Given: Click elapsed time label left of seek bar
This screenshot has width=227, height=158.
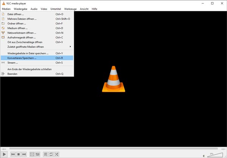Looking at the screenshot, I should coord(4,149).
